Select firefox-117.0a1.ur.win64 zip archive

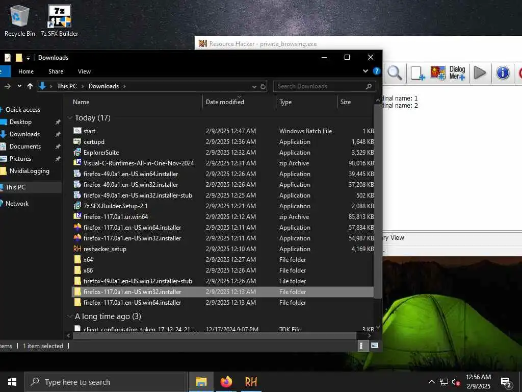223,216
